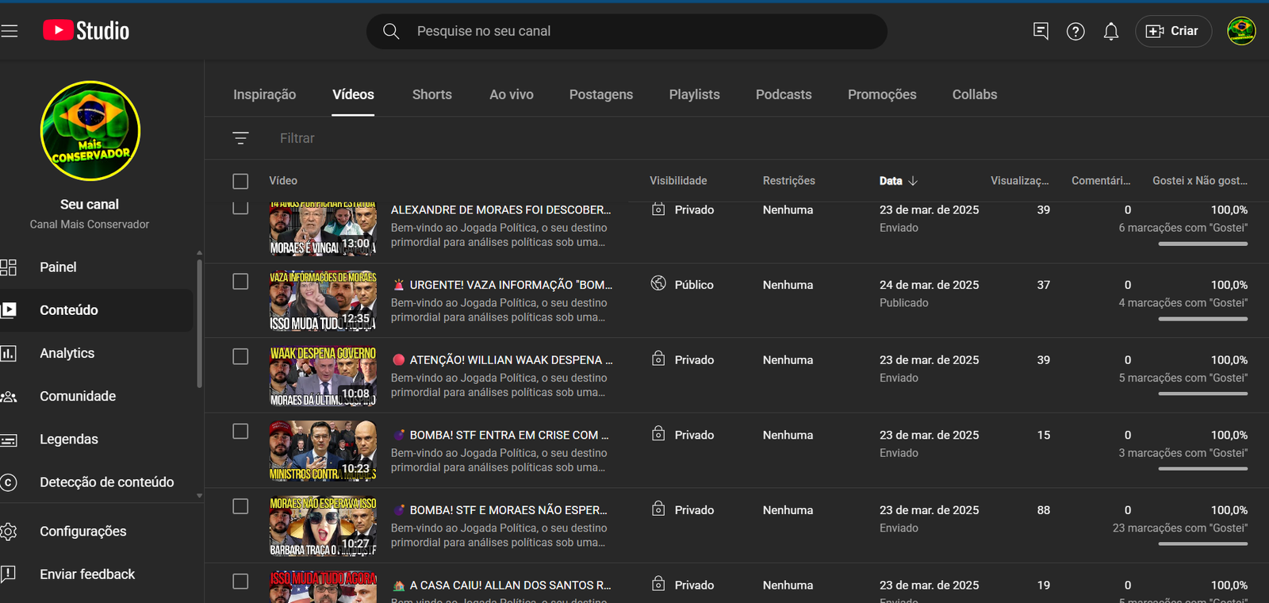Click like ratio bar for WILLIAN WAAK video
Viewport: 1269px width, 603px height.
click(x=1202, y=394)
